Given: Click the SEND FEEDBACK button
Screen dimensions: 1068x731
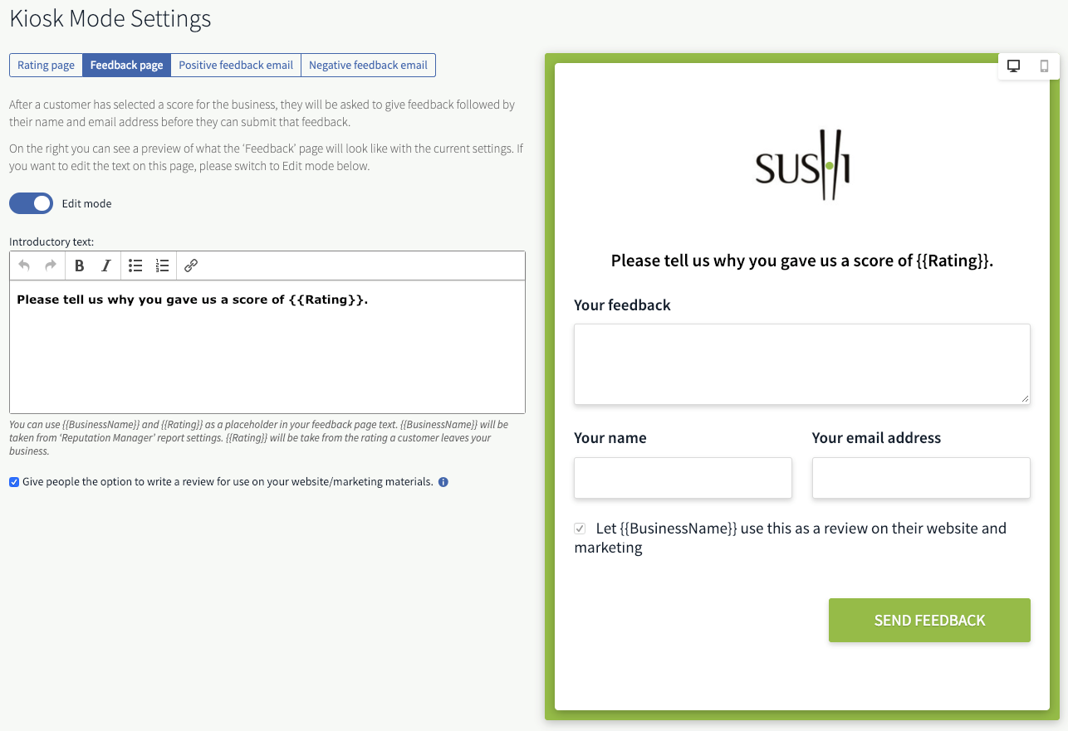Looking at the screenshot, I should click(929, 620).
